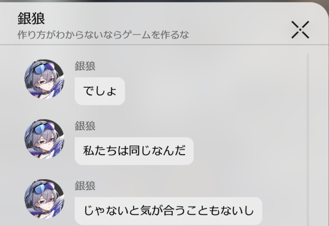329x226 pixels.
Task: Select the でしょ message bubble
Action: click(x=100, y=91)
